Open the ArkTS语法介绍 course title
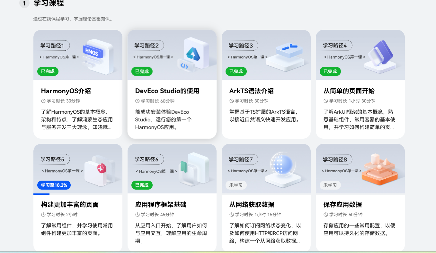Viewport: 436px width, 253px height. (x=252, y=91)
